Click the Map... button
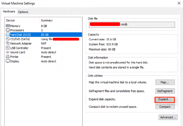The width and height of the screenshot is (183, 126). tap(165, 82)
